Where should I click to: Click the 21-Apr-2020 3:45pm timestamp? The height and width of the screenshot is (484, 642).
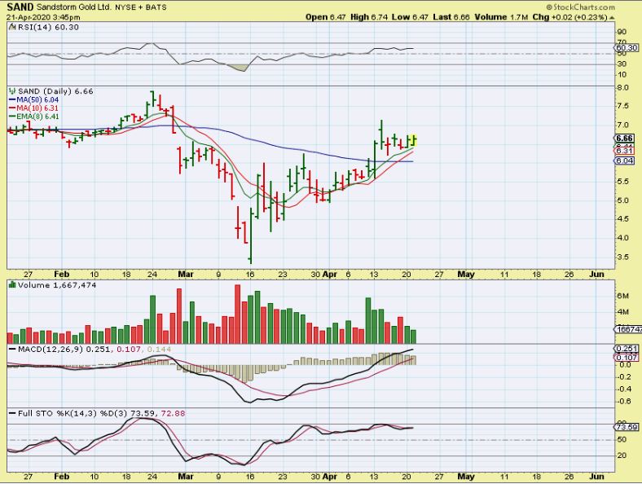pos(43,17)
